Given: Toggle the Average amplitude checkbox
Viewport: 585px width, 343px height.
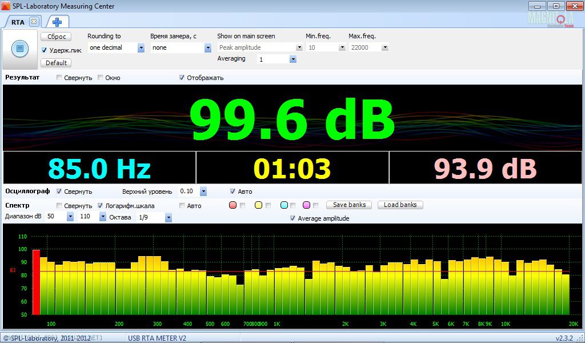Looking at the screenshot, I should coord(292,218).
